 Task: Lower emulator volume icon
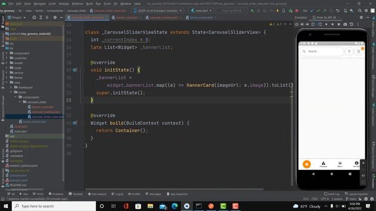click(307, 25)
